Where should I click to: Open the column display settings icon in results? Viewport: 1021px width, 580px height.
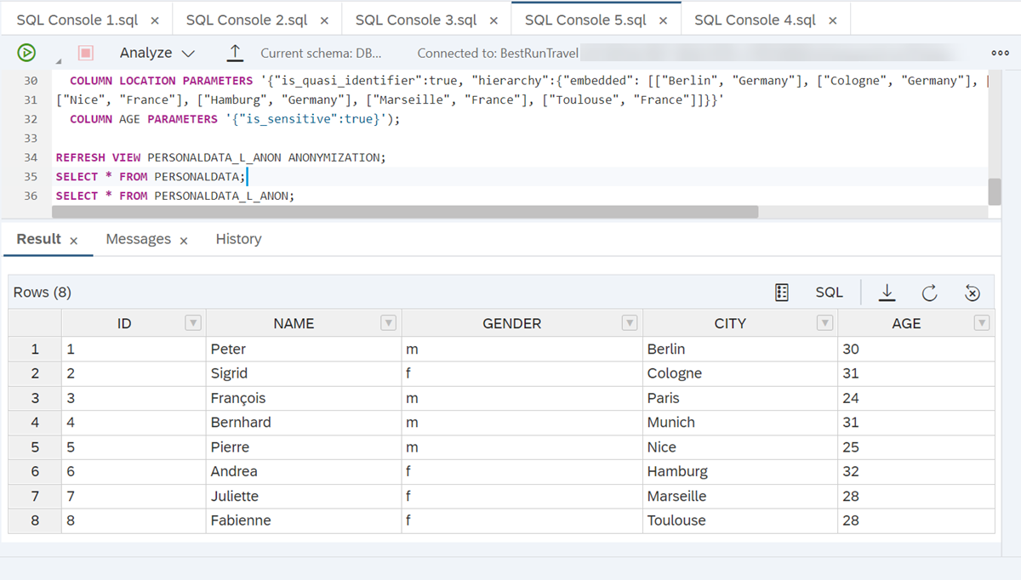click(782, 293)
